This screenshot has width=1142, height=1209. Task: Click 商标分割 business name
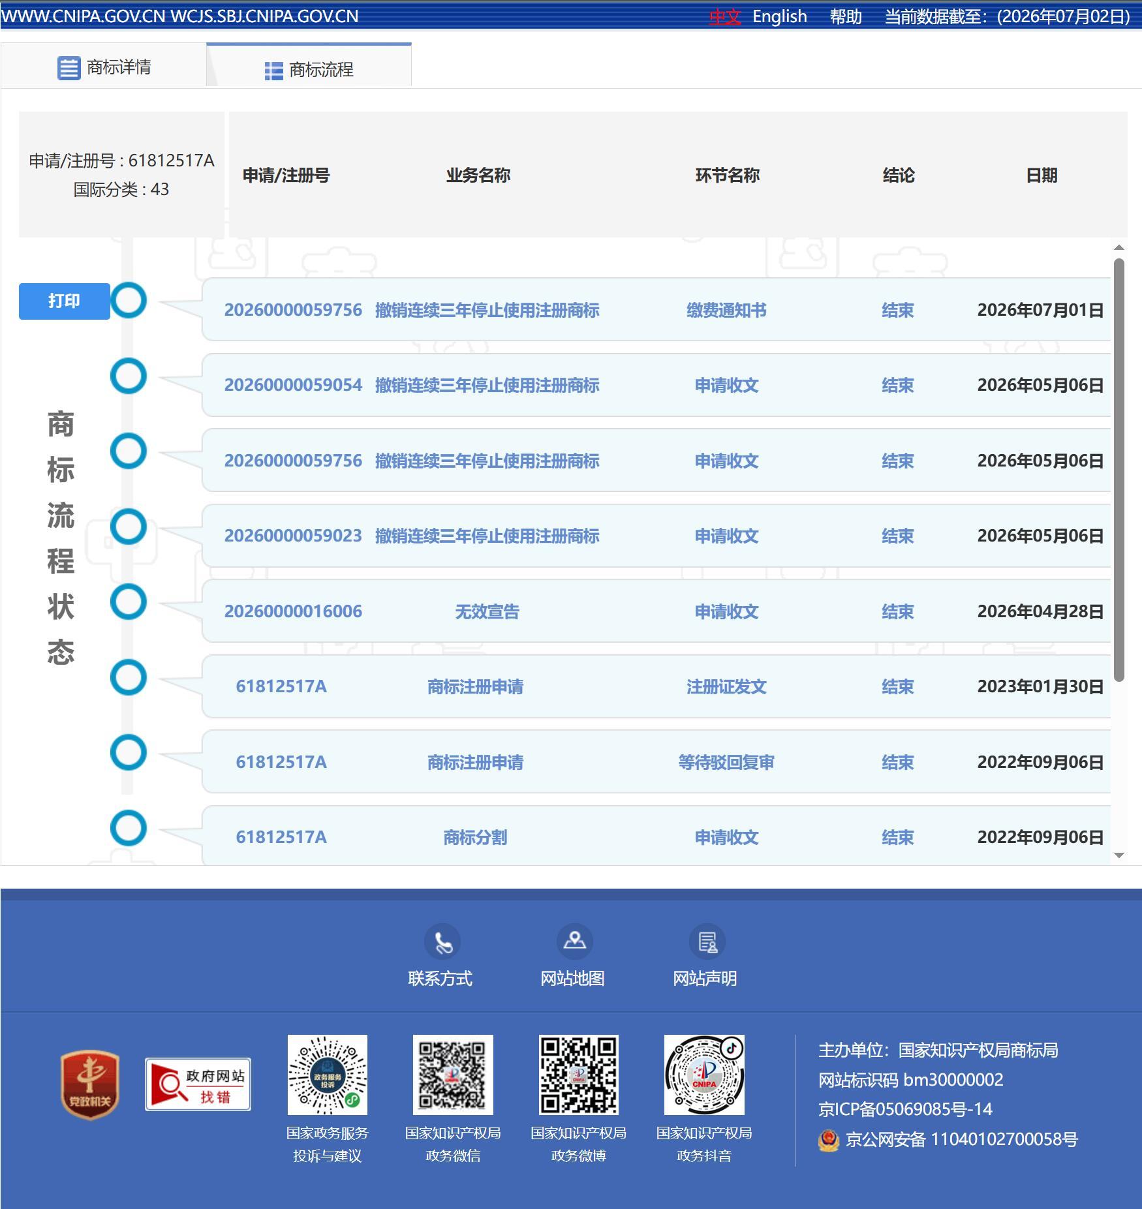(x=475, y=837)
